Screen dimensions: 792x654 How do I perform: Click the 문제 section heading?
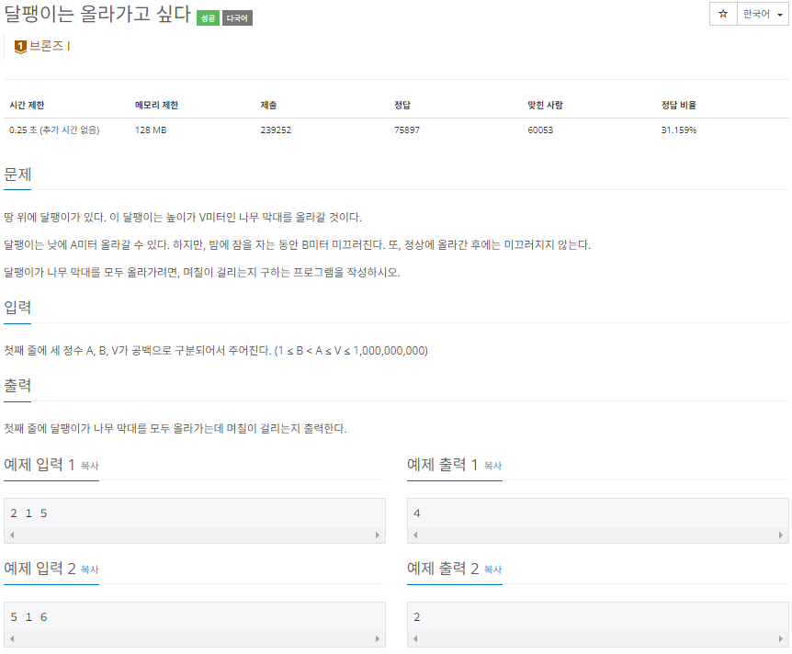tap(16, 173)
